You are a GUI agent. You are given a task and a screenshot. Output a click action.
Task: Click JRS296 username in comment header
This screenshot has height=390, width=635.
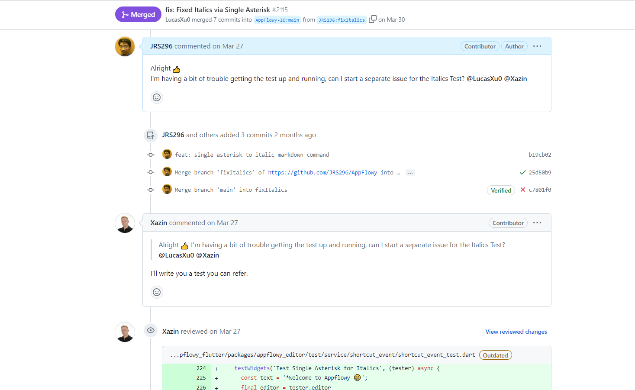click(161, 46)
